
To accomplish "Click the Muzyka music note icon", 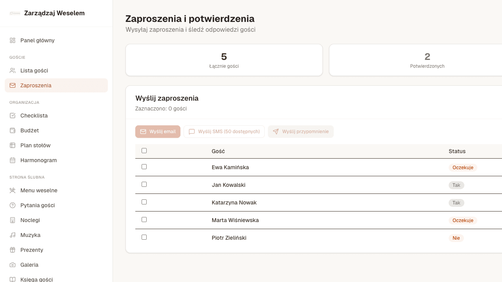I will click(13, 235).
